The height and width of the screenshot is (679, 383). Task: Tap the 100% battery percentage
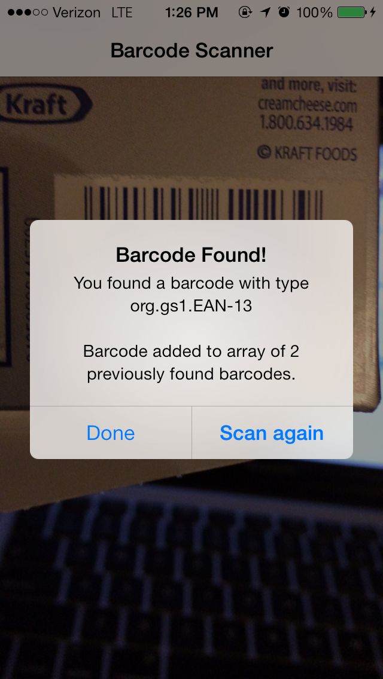point(314,13)
